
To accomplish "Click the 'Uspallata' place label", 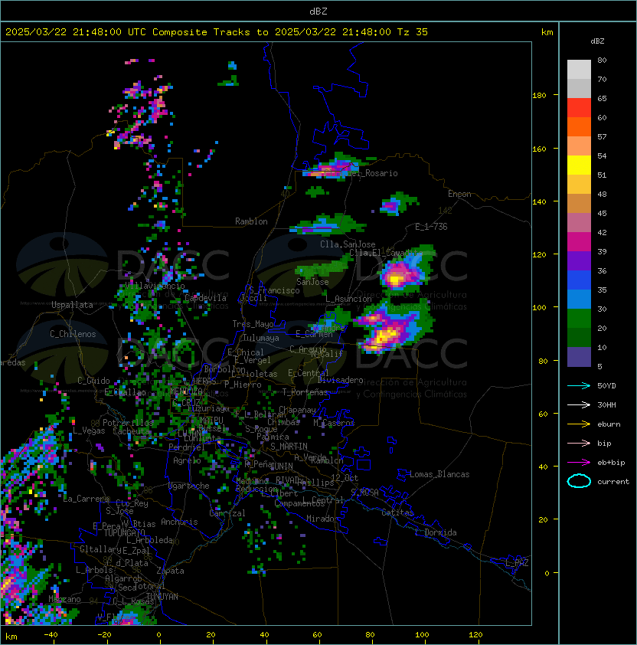I will pos(72,305).
